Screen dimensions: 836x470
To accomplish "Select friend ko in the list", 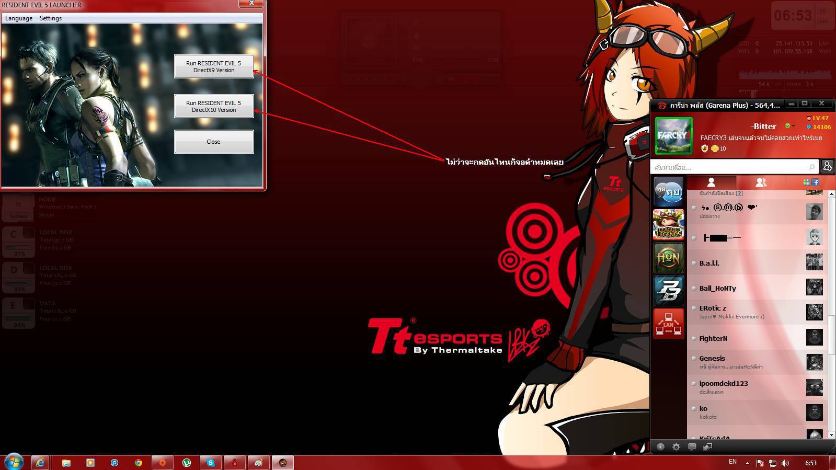I will 757,412.
